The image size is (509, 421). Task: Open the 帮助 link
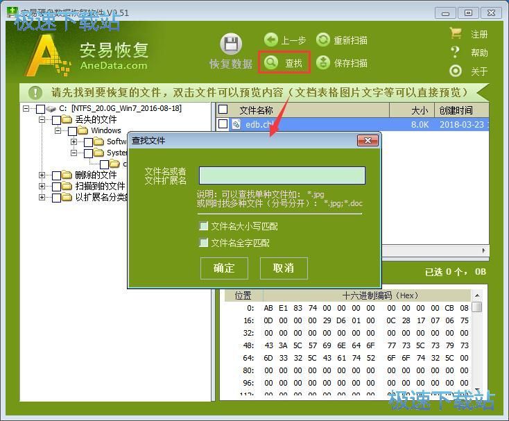479,53
